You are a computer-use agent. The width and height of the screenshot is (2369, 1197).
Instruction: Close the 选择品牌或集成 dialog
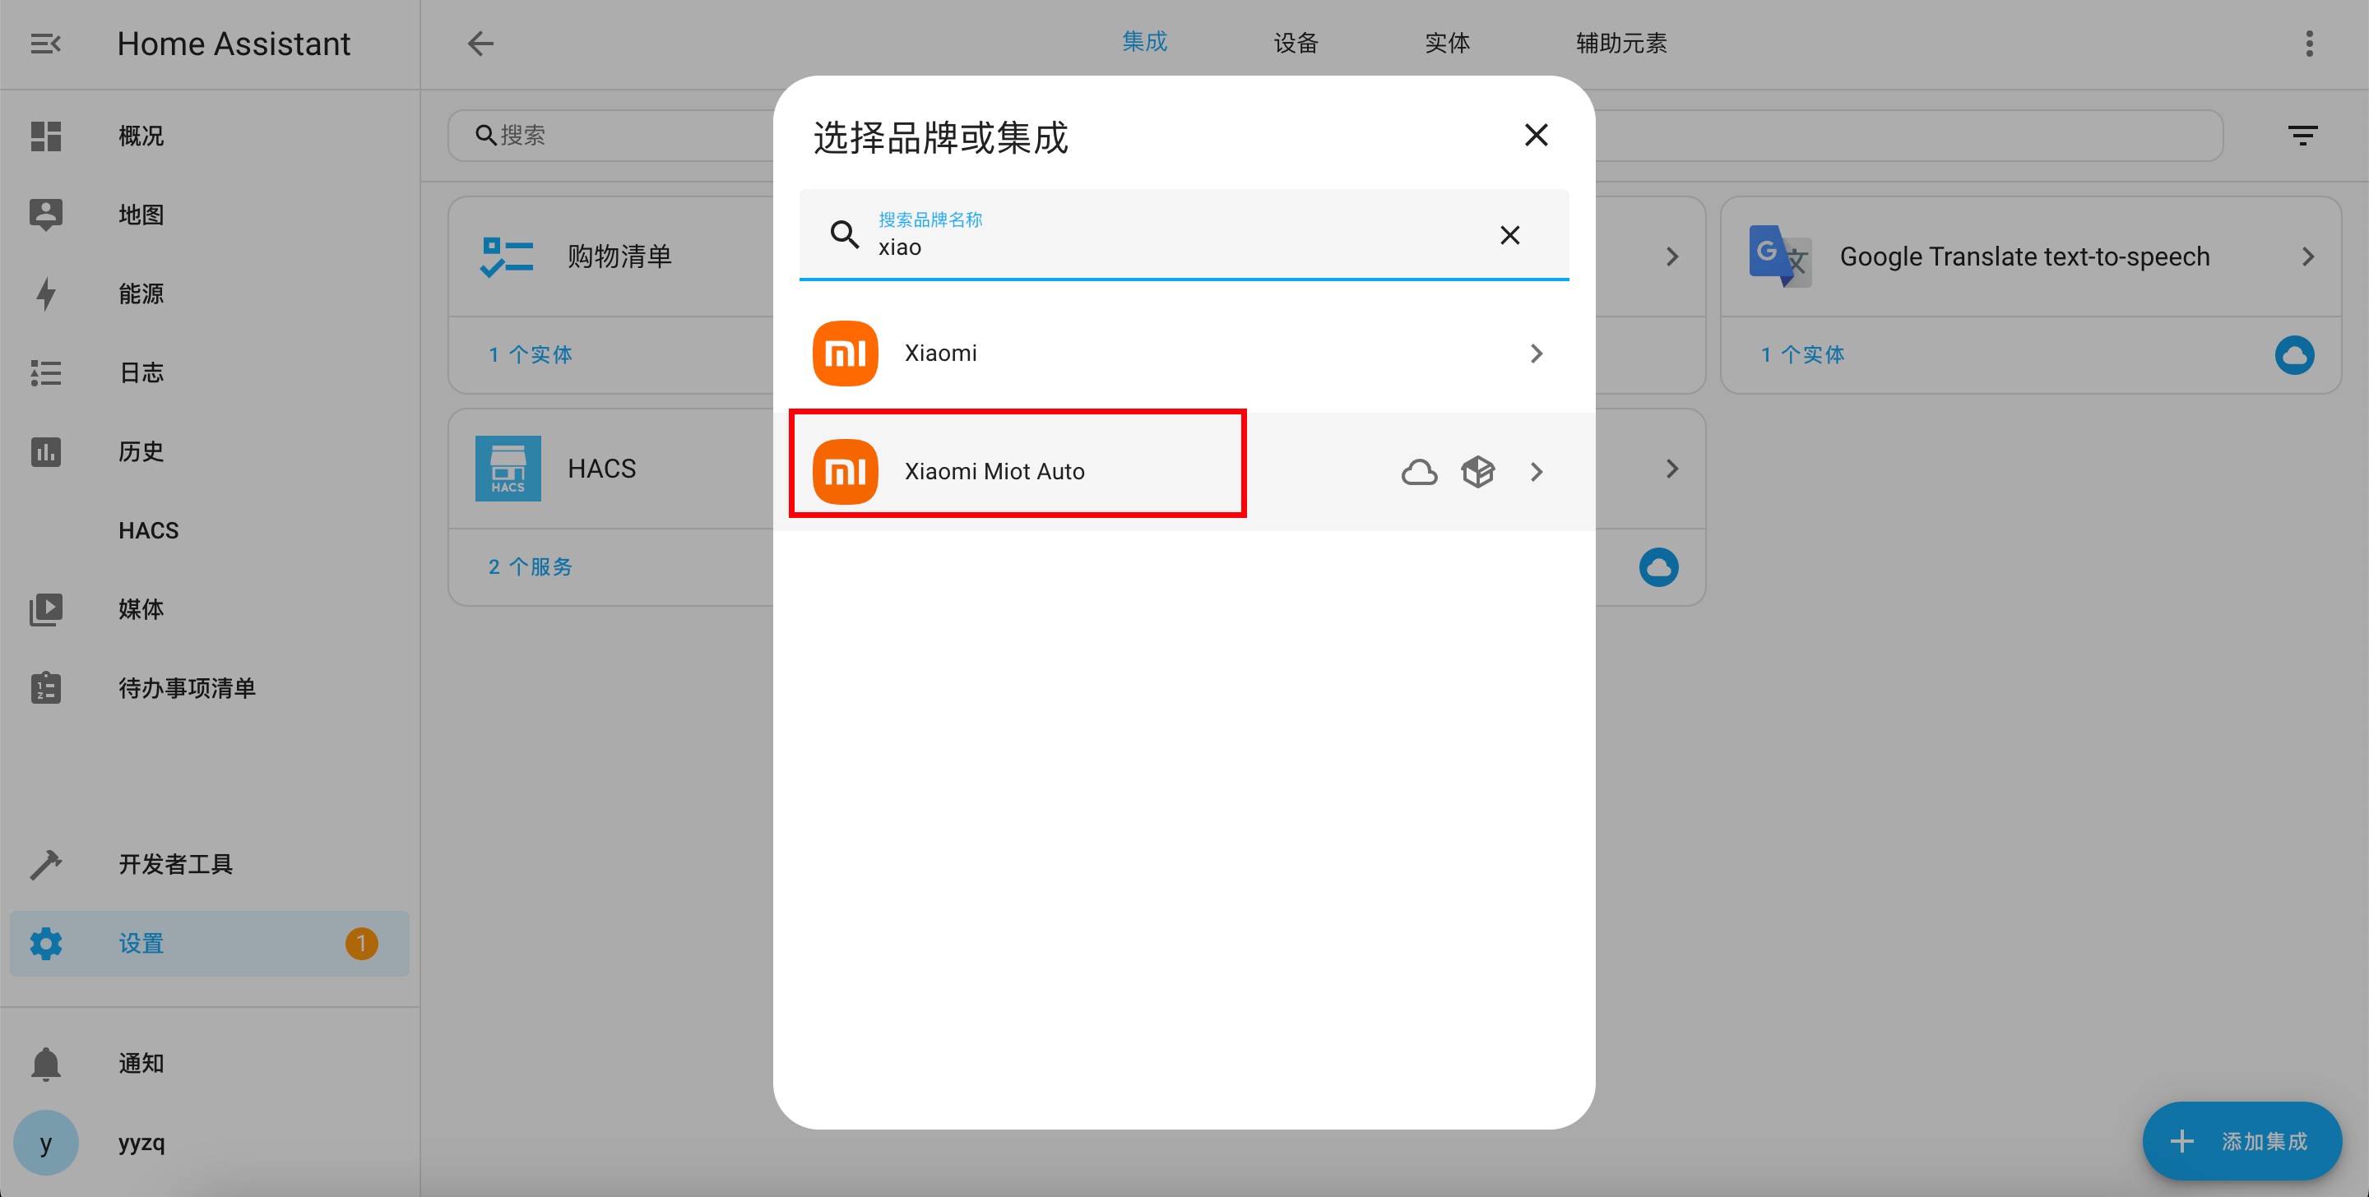(x=1536, y=135)
